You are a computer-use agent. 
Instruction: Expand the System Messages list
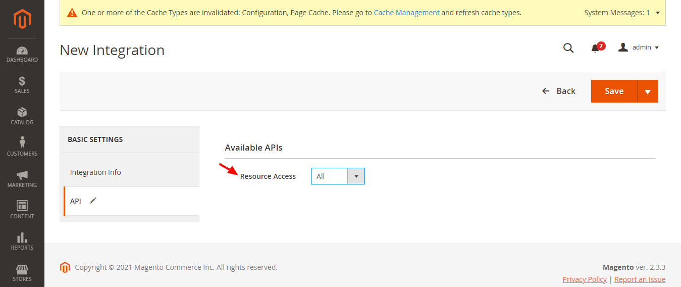coord(657,13)
